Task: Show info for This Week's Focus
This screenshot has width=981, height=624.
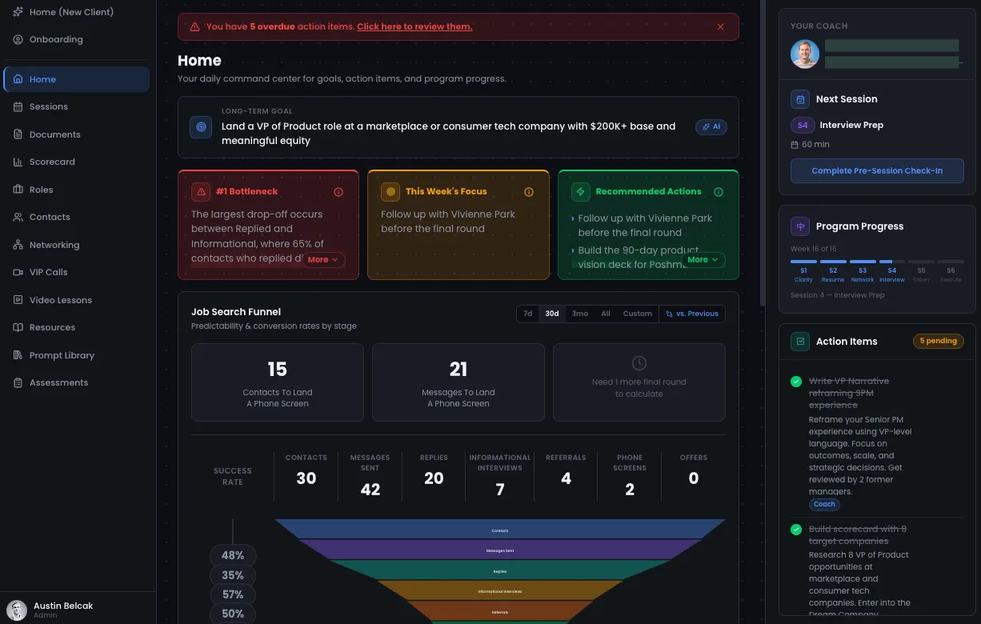Action: 528,192
